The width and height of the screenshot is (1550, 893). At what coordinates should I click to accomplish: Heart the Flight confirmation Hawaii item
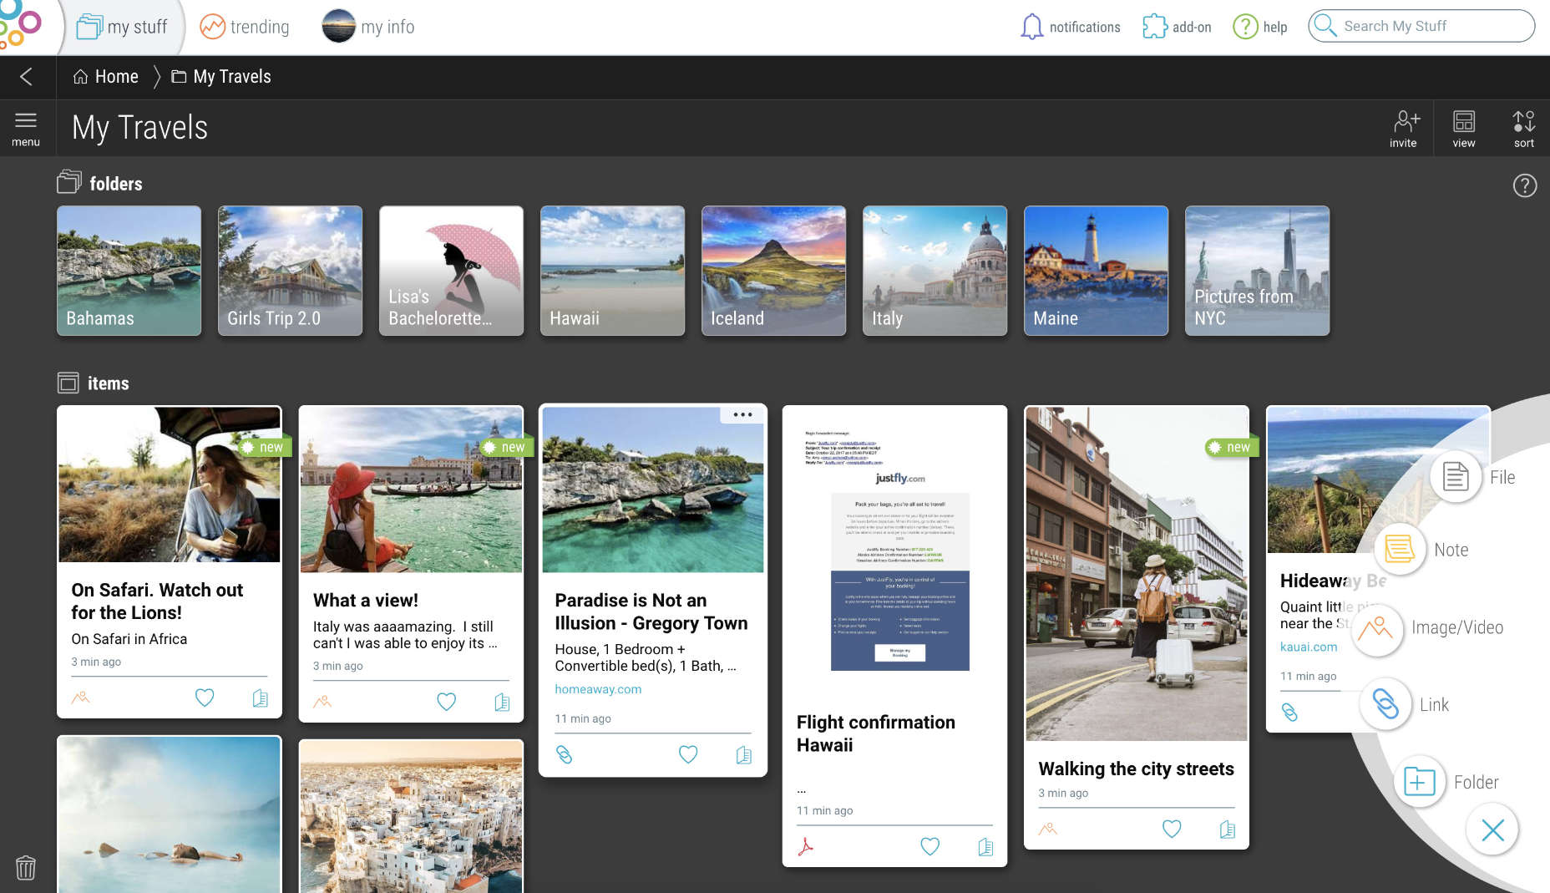pos(930,846)
